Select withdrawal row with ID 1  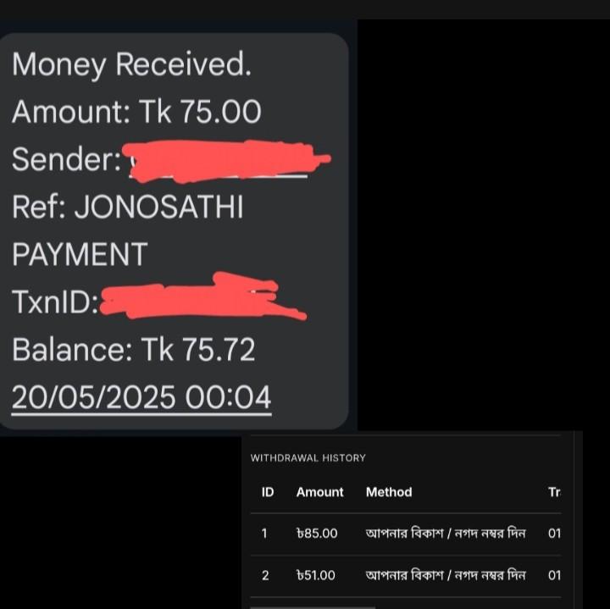406,534
